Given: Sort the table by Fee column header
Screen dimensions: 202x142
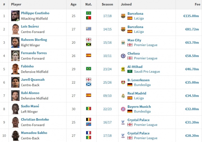Looking at the screenshot, I should click(x=197, y=4).
